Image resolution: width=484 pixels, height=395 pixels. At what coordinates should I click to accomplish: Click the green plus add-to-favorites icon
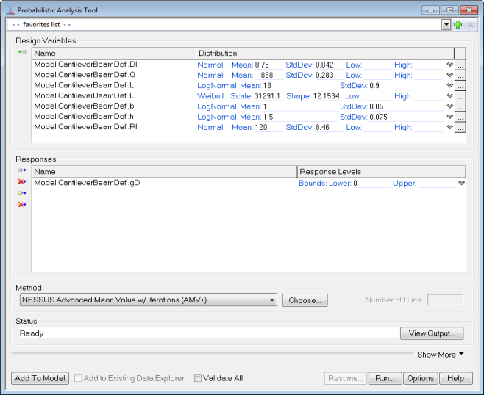point(458,25)
